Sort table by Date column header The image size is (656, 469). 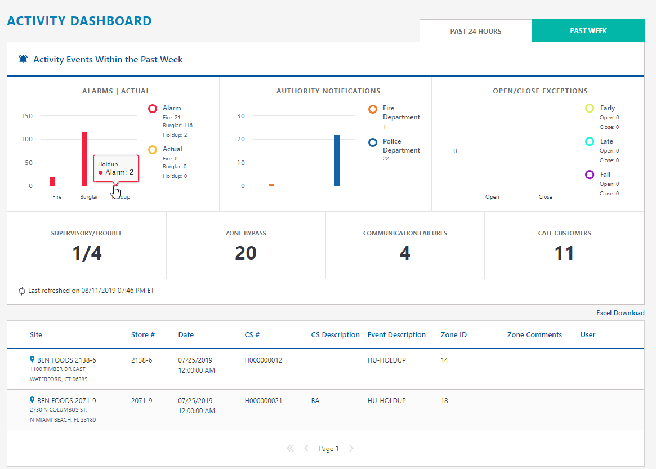coord(186,335)
